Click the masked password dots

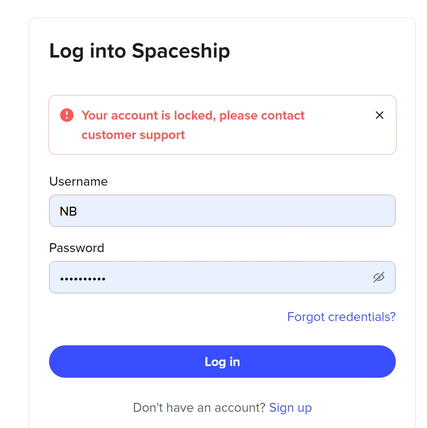coord(83,279)
